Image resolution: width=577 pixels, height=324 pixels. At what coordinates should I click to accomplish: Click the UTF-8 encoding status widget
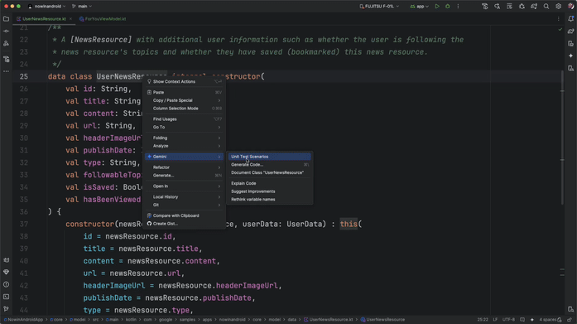point(508,320)
